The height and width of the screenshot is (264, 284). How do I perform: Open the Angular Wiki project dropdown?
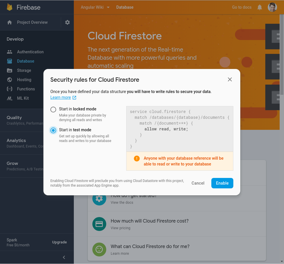(x=95, y=7)
